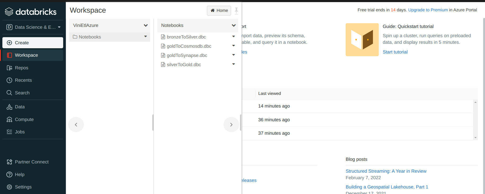Click the Guide: Quickstart tutorial heading
This screenshot has height=194, width=485.
point(408,26)
